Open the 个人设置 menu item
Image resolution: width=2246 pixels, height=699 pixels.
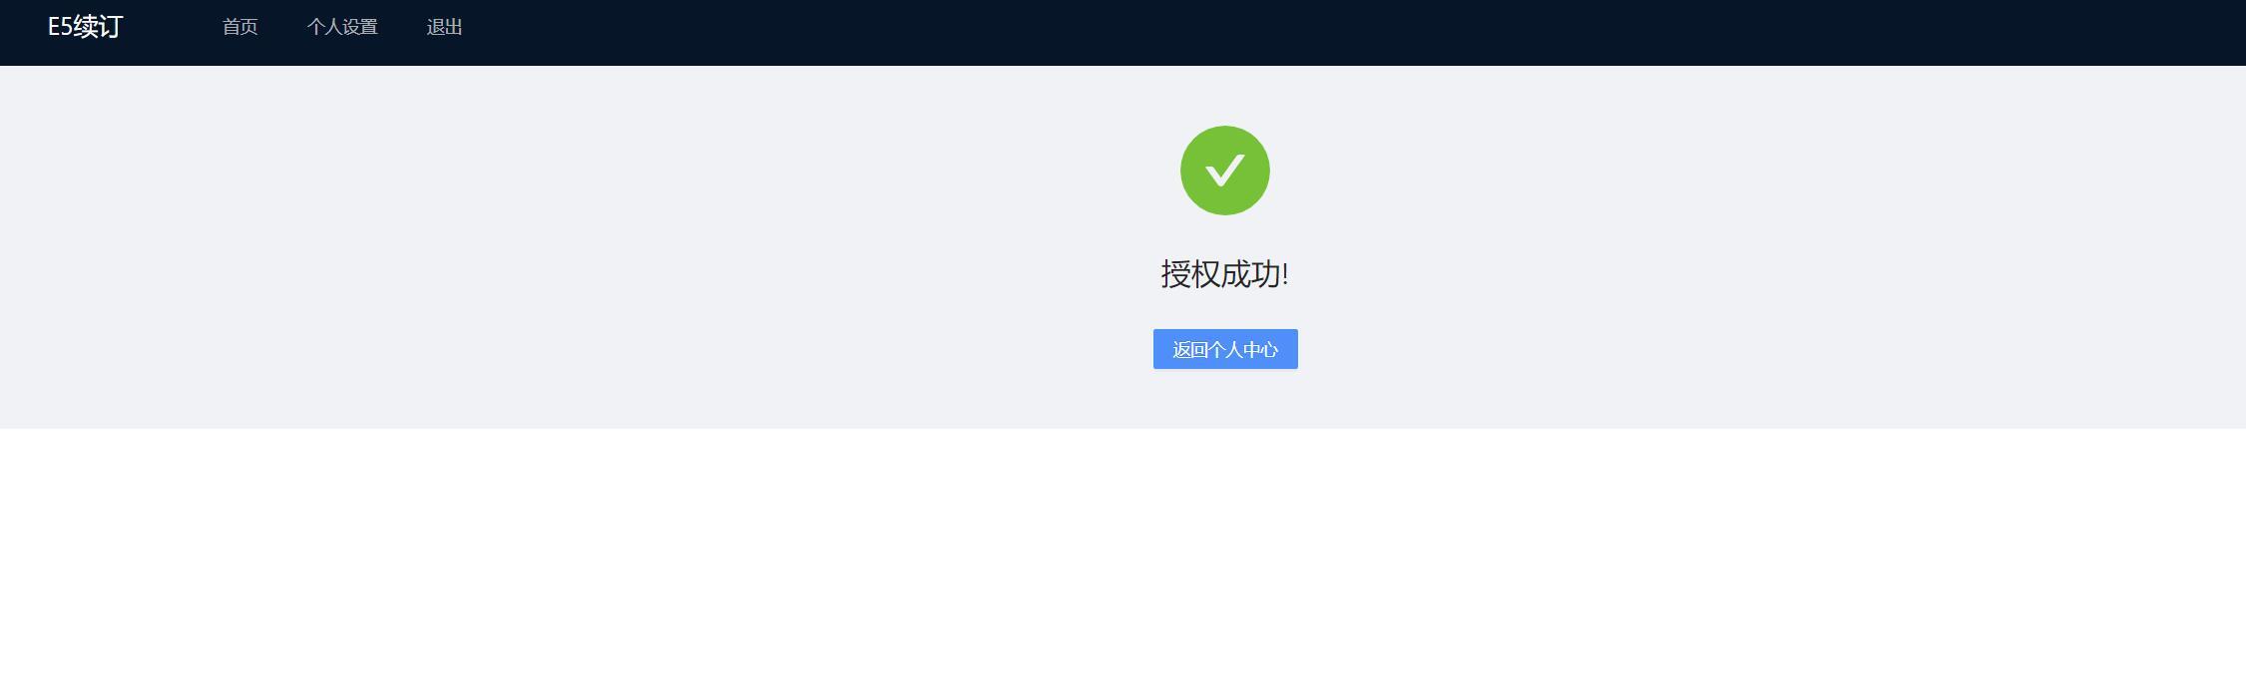click(342, 27)
